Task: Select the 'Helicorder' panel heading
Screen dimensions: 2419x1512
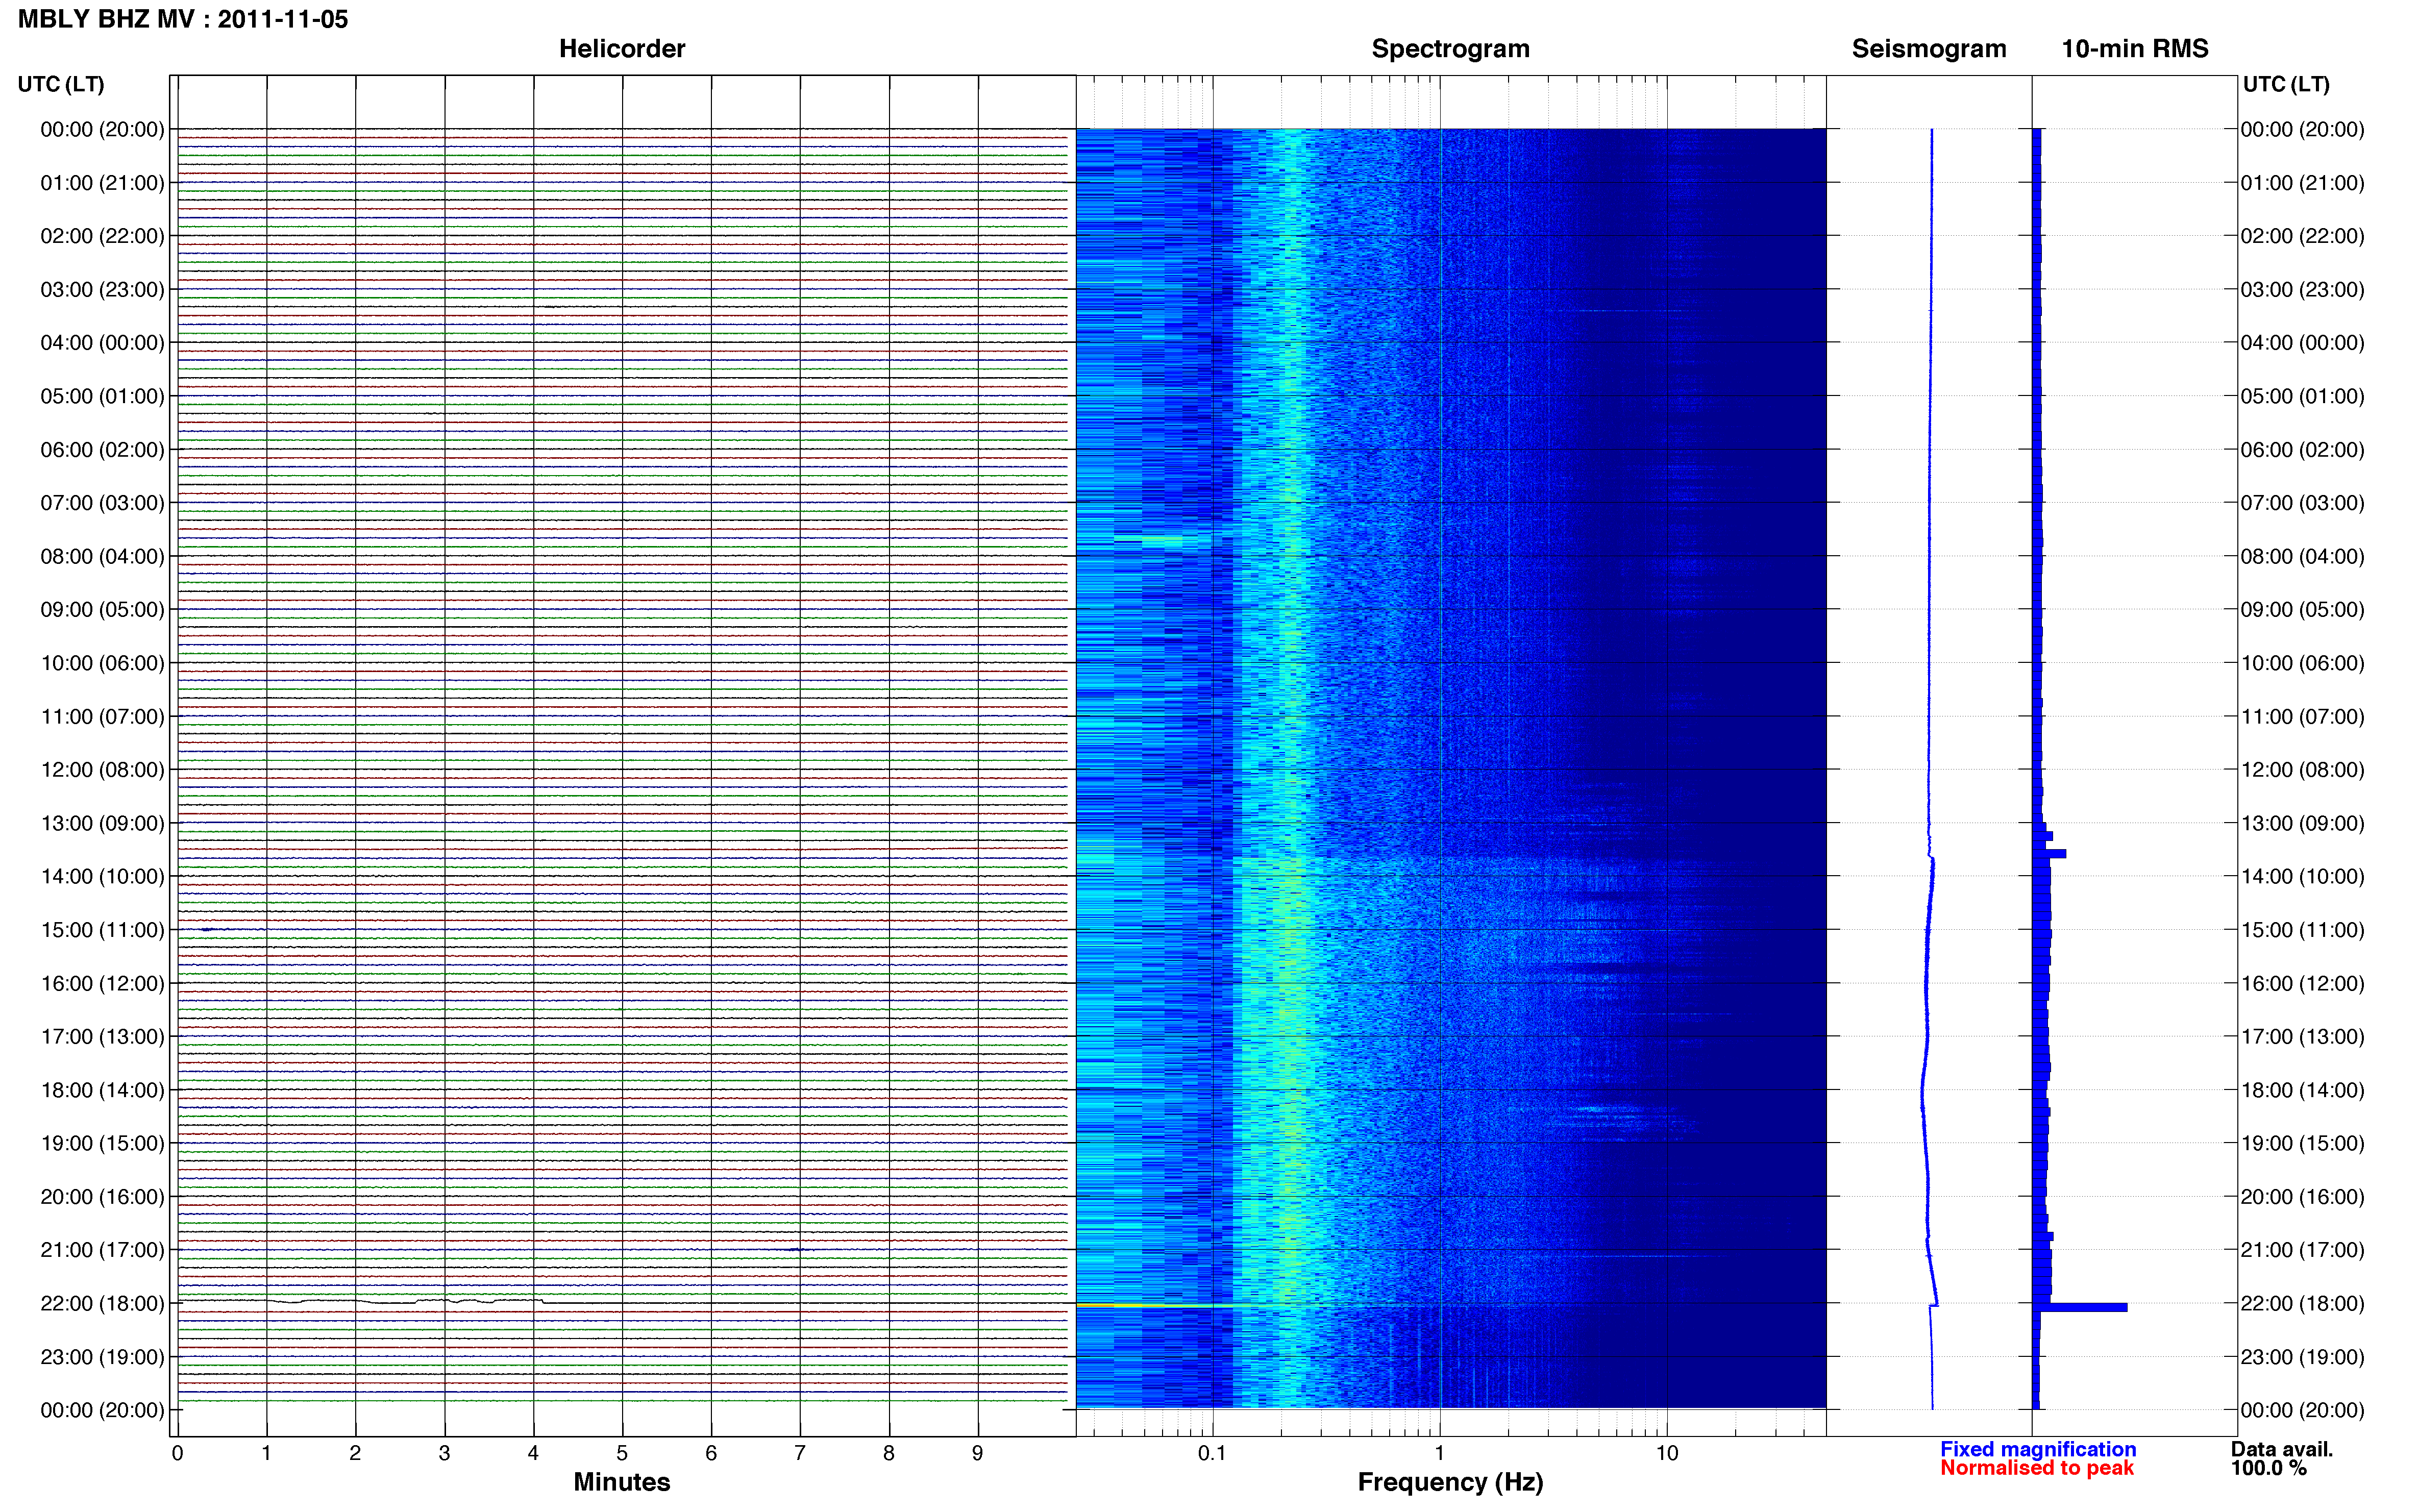Action: [x=622, y=48]
